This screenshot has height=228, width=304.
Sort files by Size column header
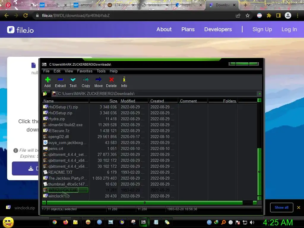(x=104, y=101)
